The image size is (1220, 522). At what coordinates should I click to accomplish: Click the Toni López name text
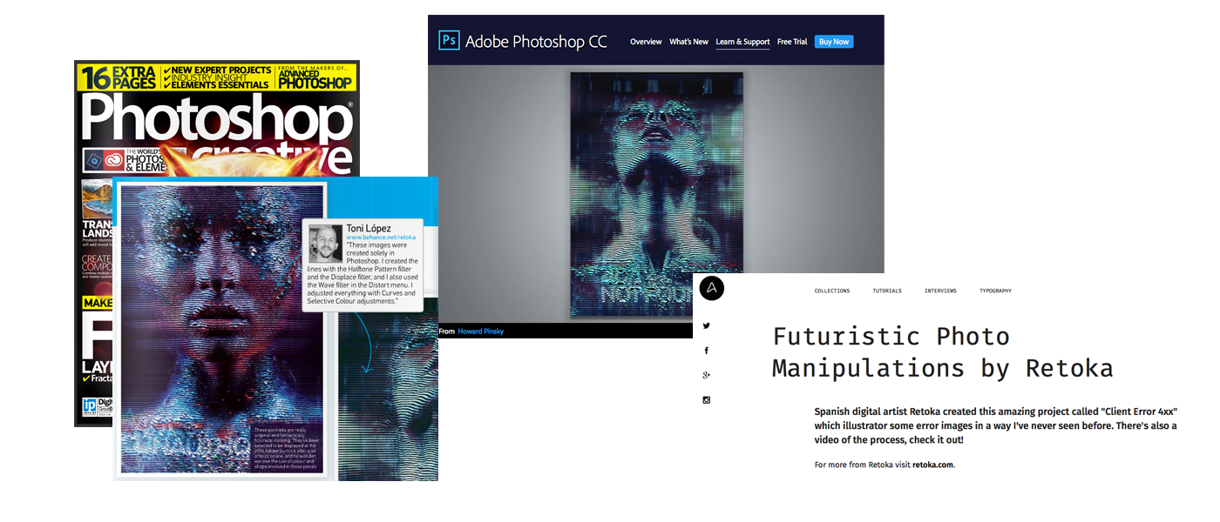369,228
